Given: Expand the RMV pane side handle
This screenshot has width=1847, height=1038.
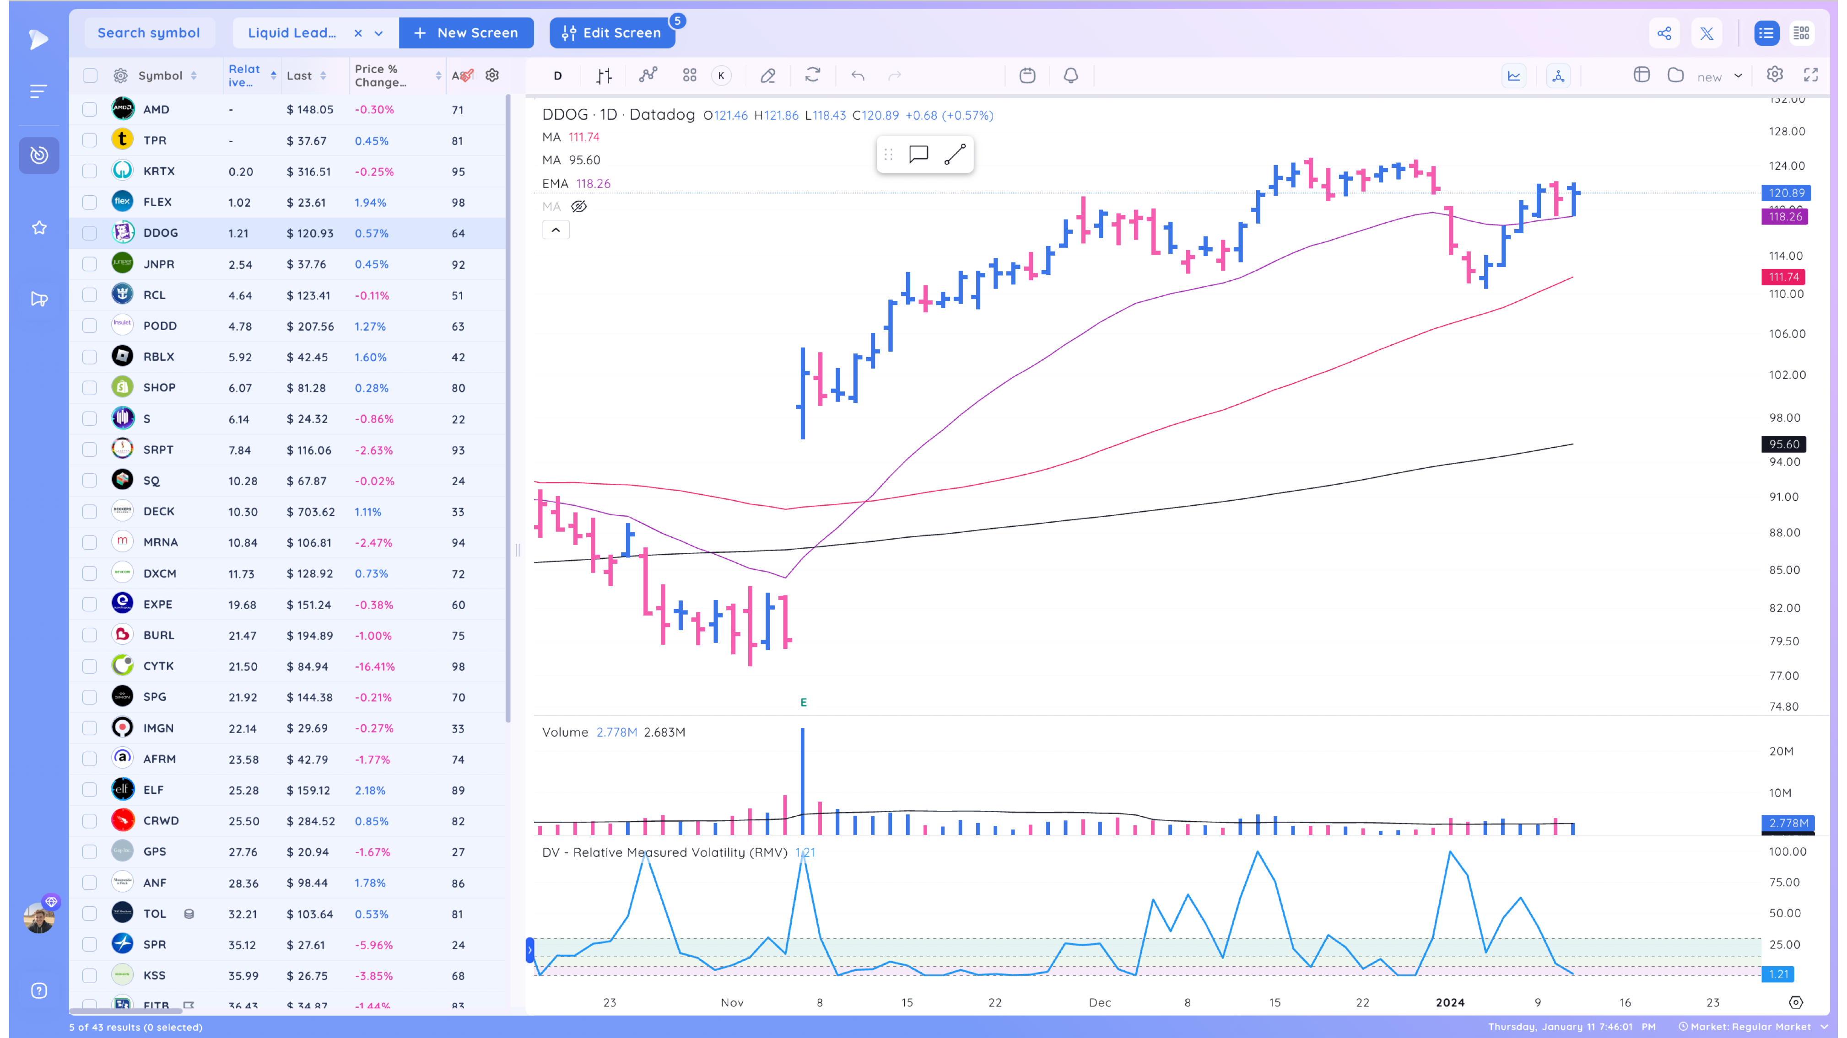Looking at the screenshot, I should 530,950.
